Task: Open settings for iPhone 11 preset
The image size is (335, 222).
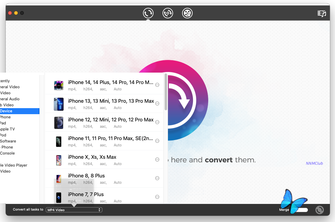Action: pos(157,141)
